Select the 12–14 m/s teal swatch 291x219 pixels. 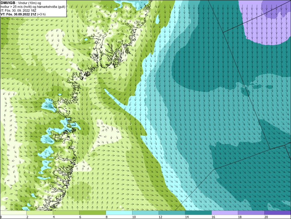tap(172, 213)
